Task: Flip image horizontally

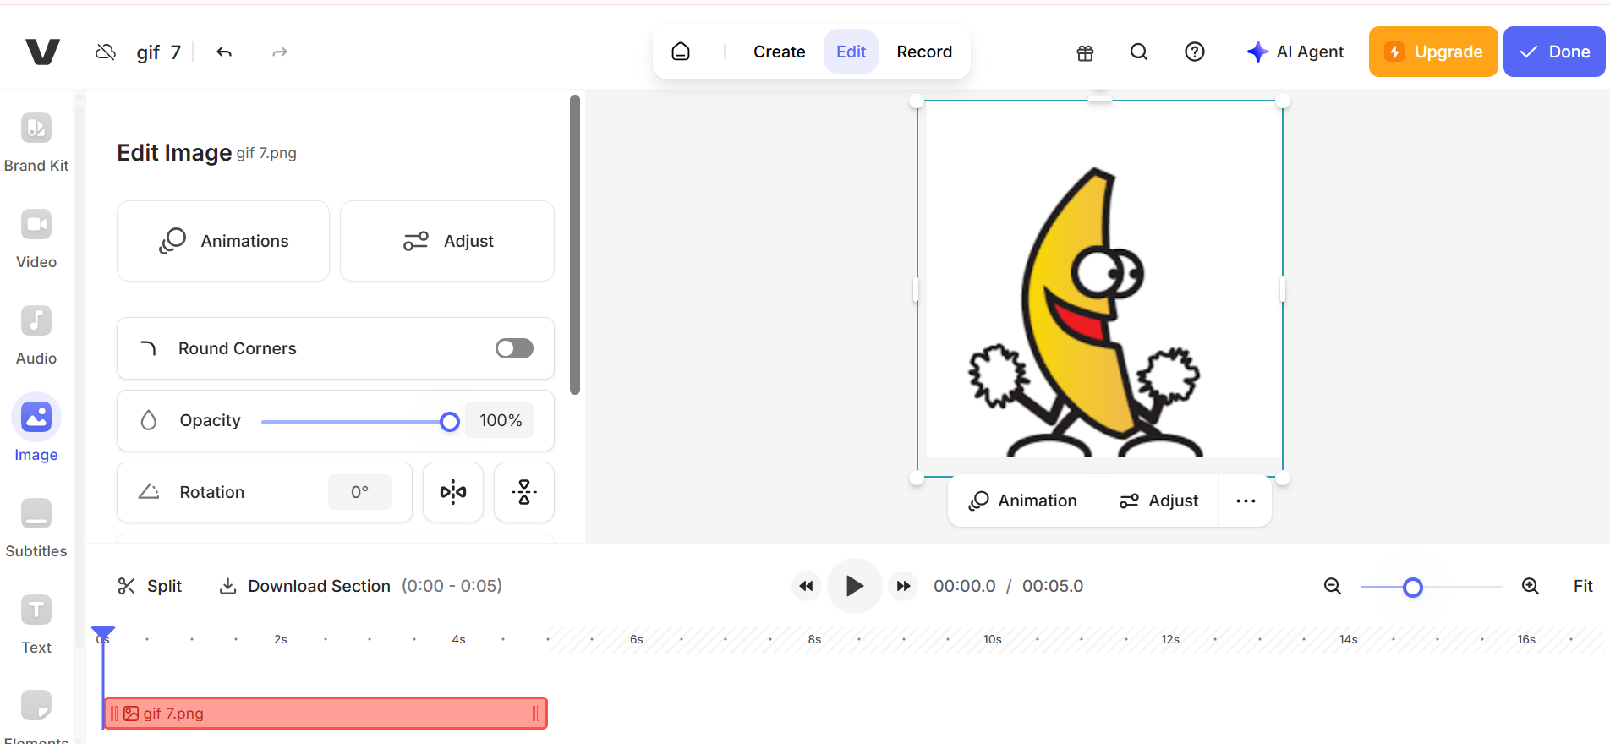Action: [453, 492]
